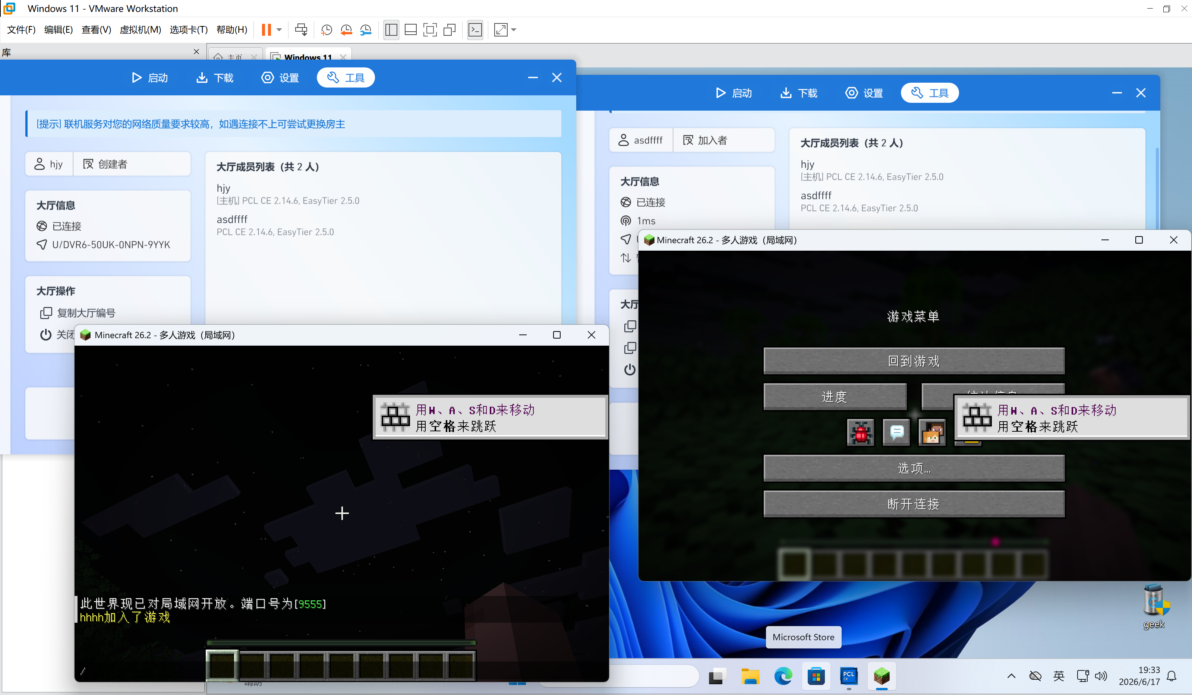The height and width of the screenshot is (695, 1192).
Task: Click the player head icon in game menu
Action: pos(932,432)
